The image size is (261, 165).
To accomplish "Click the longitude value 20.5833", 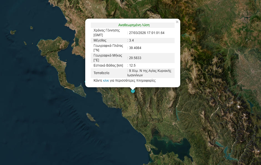I will (x=136, y=58).
